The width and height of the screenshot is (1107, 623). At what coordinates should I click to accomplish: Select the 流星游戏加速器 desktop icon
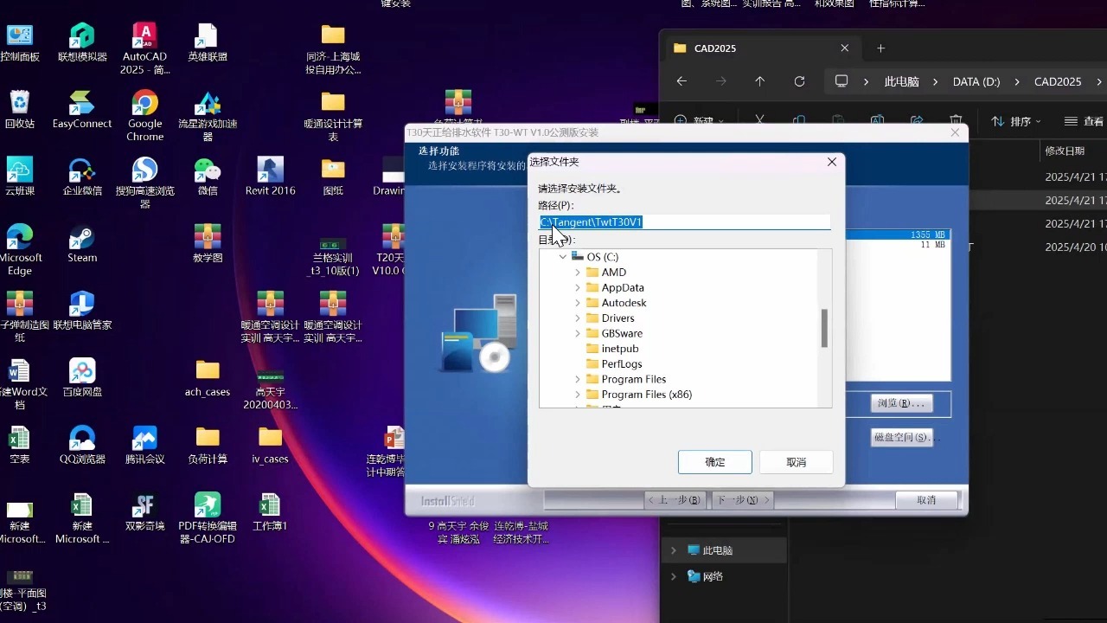pyautogui.click(x=208, y=116)
